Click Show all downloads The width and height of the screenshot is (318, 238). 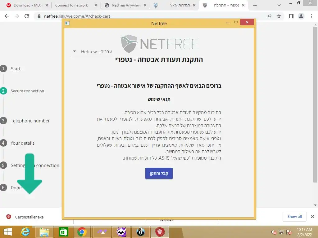(294, 217)
